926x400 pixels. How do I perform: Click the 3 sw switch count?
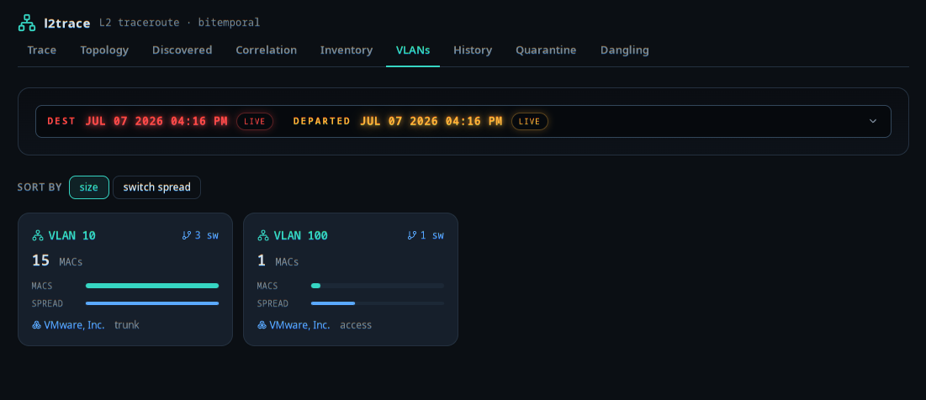coord(207,235)
